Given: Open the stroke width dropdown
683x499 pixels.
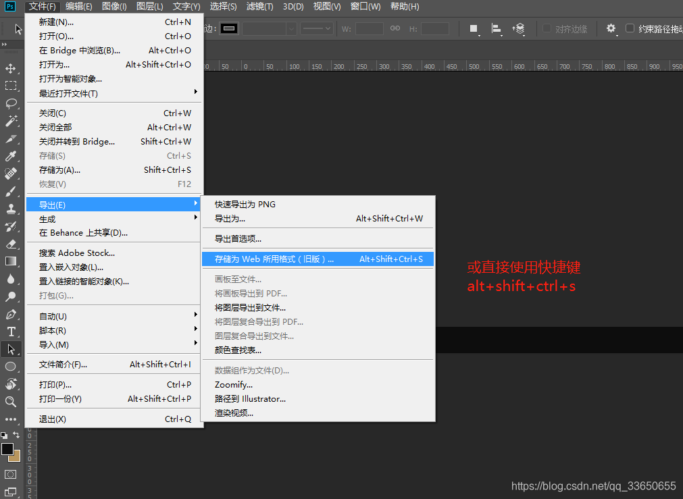Looking at the screenshot, I should click(x=291, y=29).
